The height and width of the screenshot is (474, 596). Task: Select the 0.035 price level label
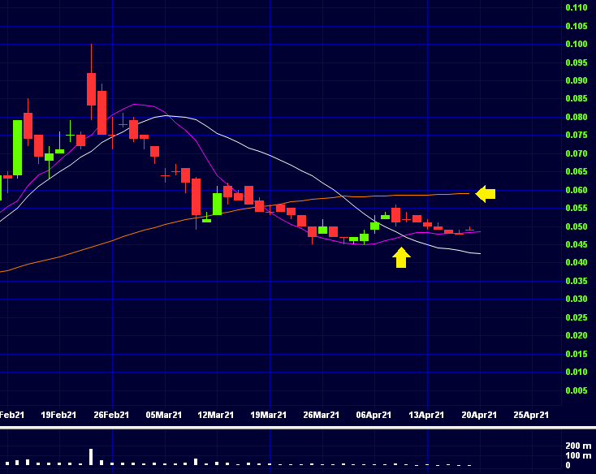[577, 281]
